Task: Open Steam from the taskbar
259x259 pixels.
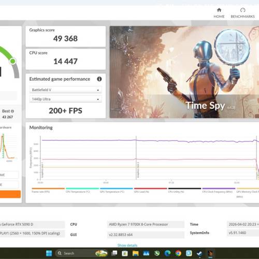Action: pyautogui.click(x=199, y=253)
